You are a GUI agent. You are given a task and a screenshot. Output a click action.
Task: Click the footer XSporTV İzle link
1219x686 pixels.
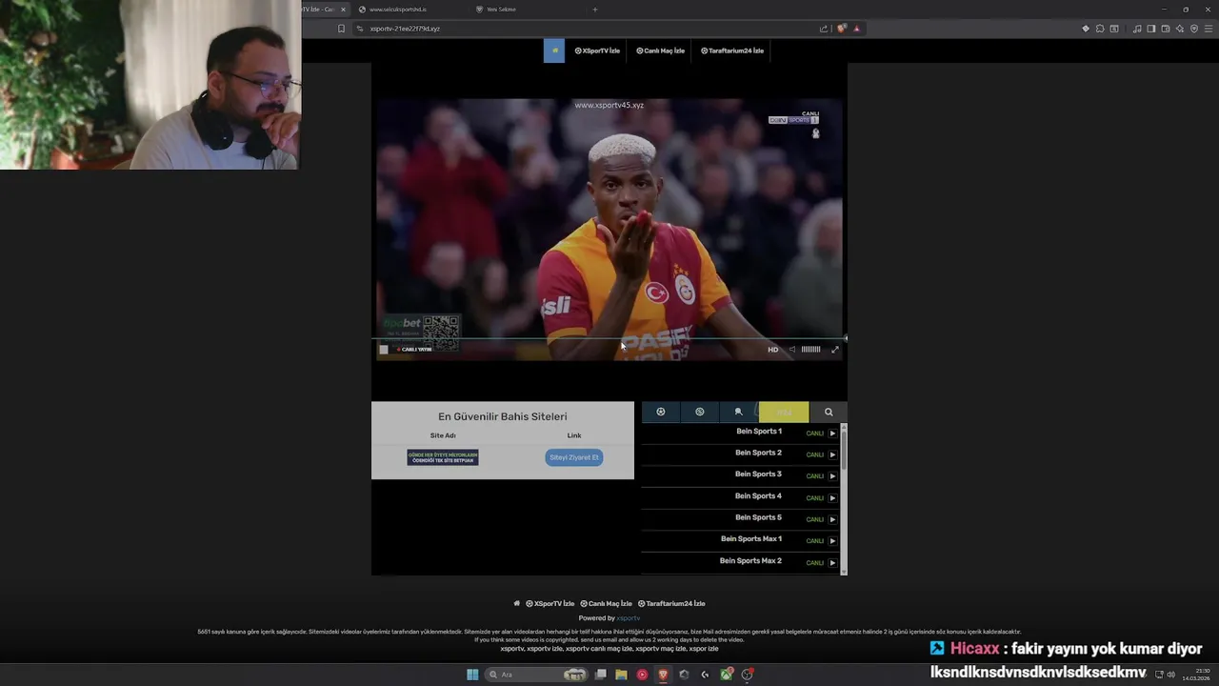point(550,603)
